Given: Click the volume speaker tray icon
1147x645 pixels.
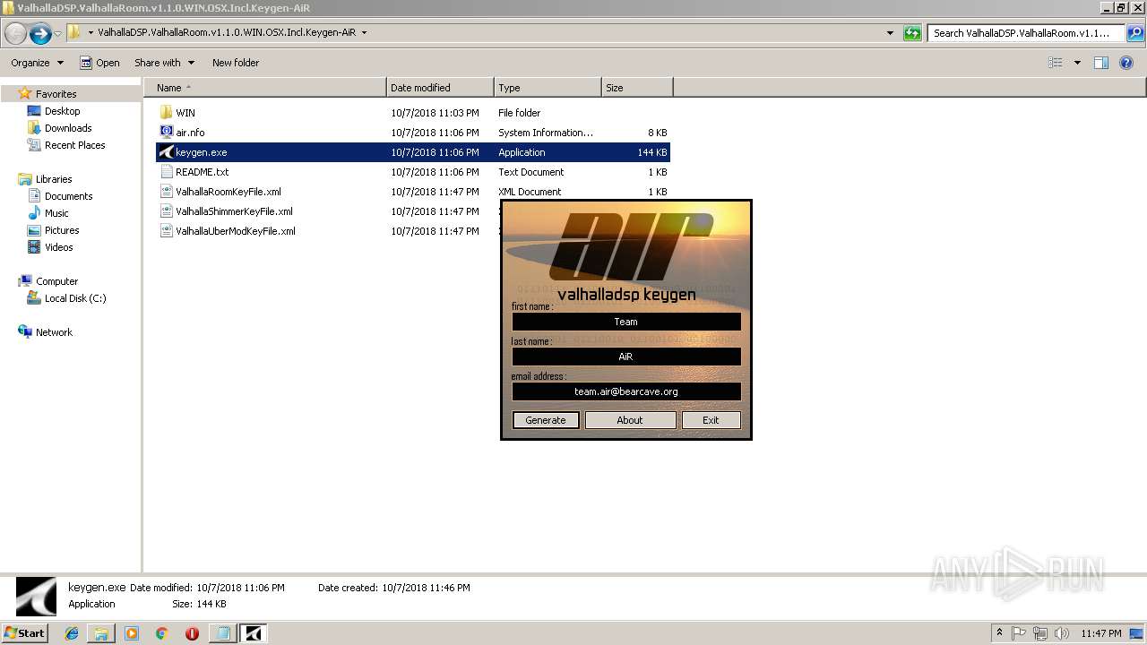Looking at the screenshot, I should 1063,633.
